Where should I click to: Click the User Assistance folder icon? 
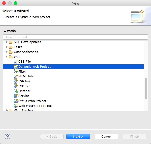pyautogui.click(x=11, y=52)
